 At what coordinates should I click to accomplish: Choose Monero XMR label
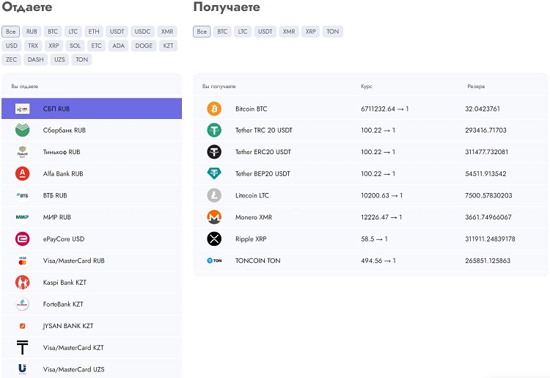[254, 217]
